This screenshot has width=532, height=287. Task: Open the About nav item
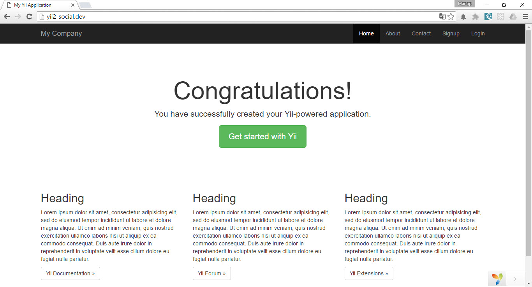pos(393,33)
